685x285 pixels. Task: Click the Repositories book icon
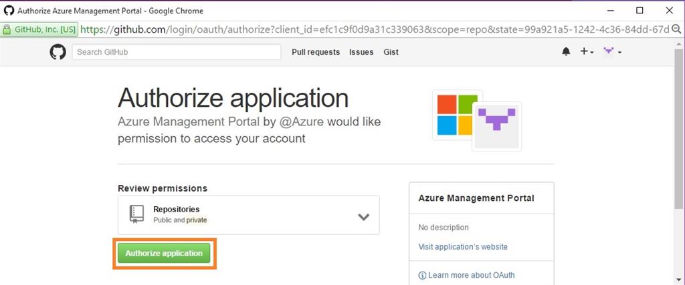pyautogui.click(x=136, y=214)
